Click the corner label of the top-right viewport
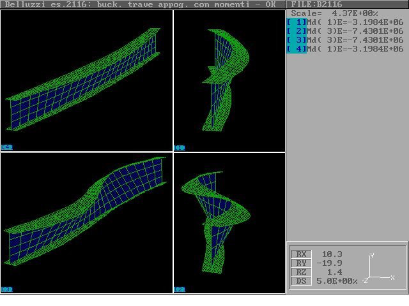The width and height of the screenshot is (409, 306). pyautogui.click(x=180, y=147)
